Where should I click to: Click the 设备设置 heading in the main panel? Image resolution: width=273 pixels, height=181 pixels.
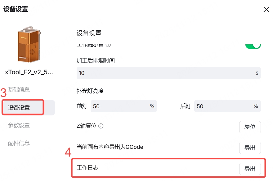89,33
